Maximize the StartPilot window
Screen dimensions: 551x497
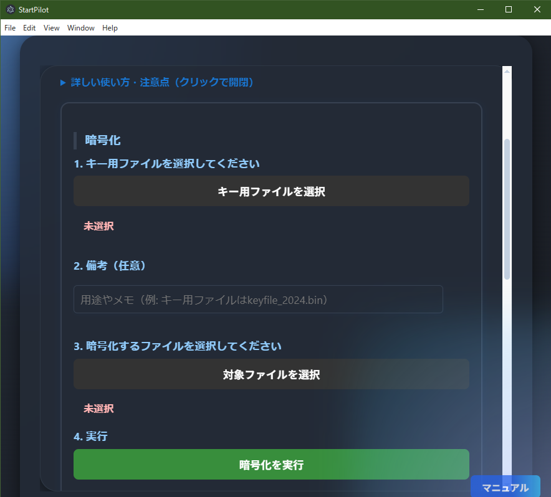click(509, 9)
